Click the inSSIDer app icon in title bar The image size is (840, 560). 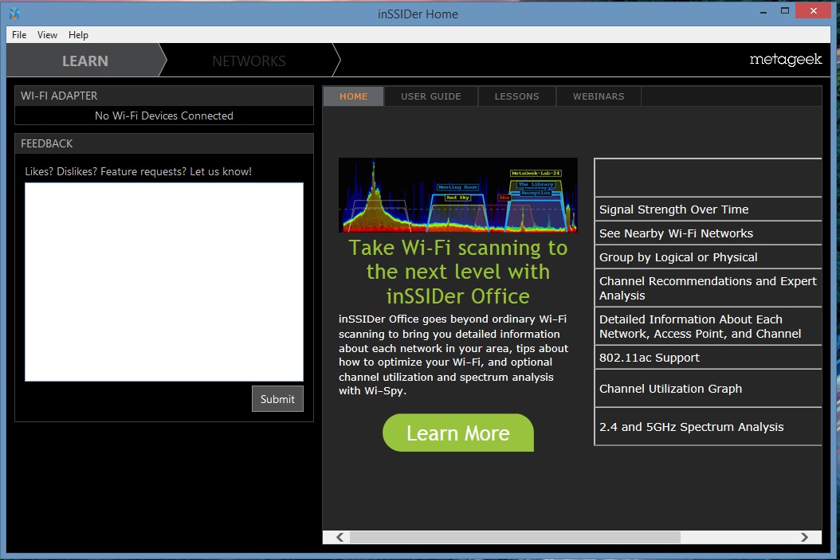pos(14,14)
